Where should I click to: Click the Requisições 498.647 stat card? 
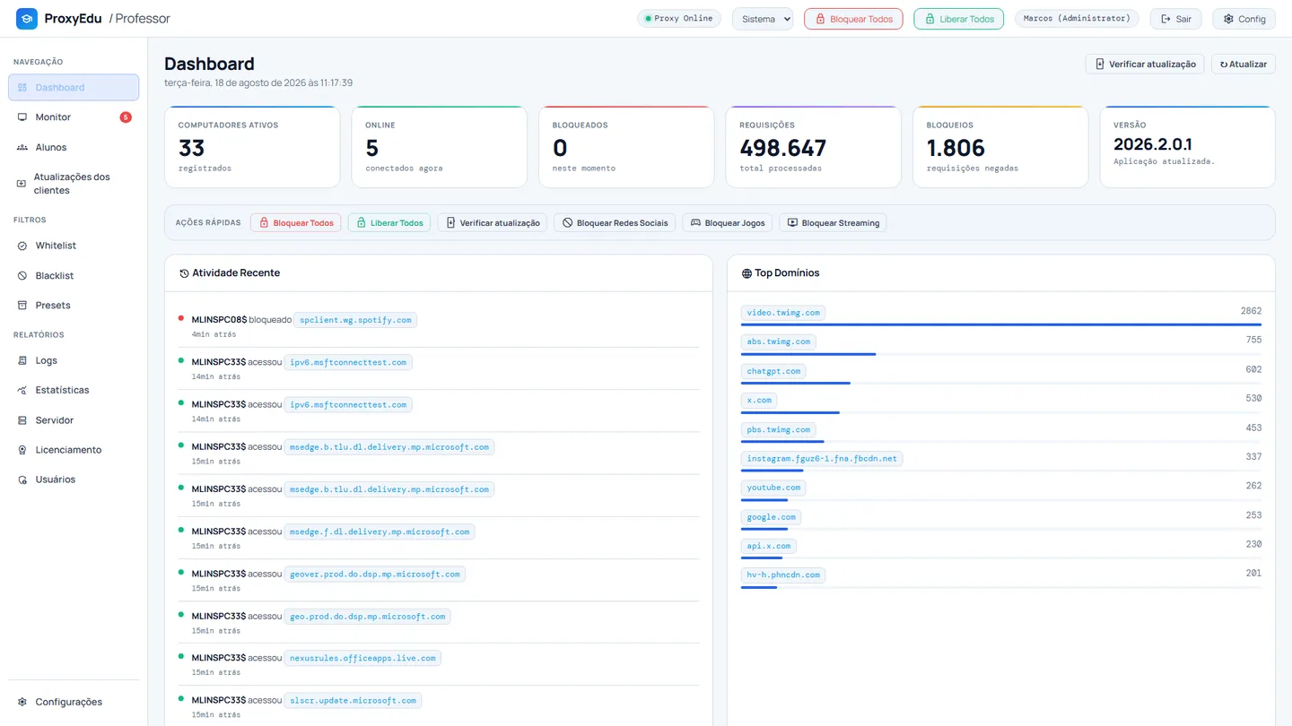coord(813,147)
